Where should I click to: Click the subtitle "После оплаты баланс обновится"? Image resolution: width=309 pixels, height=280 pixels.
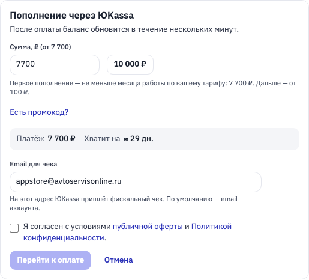pyautogui.click(x=124, y=29)
